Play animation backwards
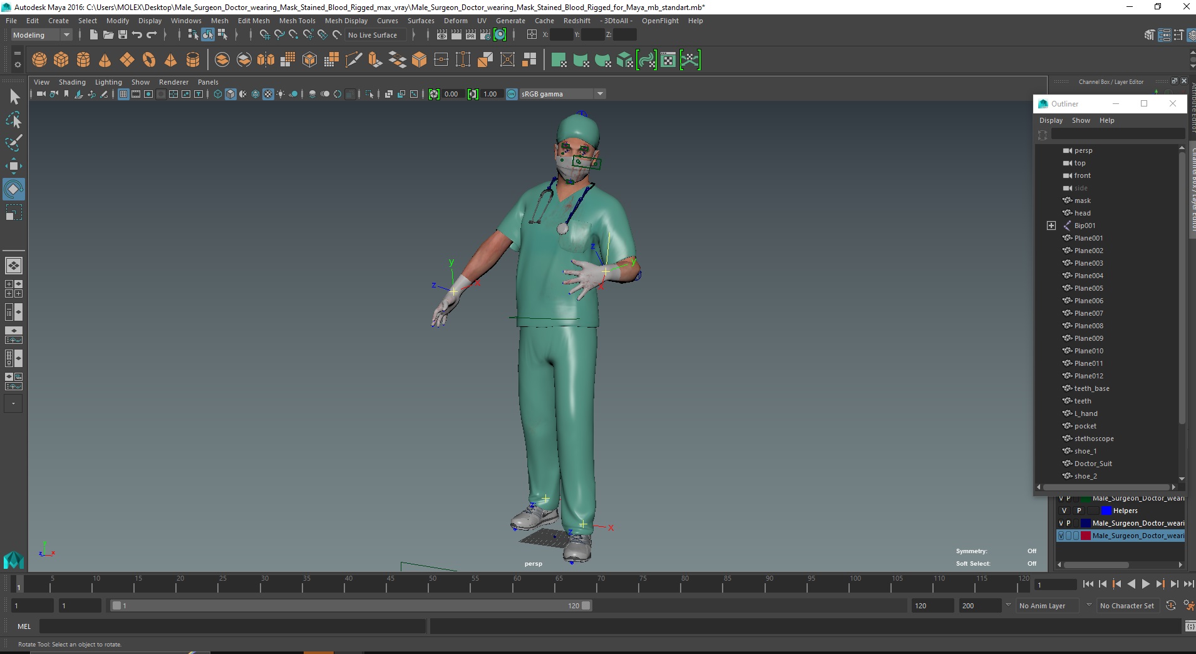This screenshot has width=1196, height=654. (1131, 584)
